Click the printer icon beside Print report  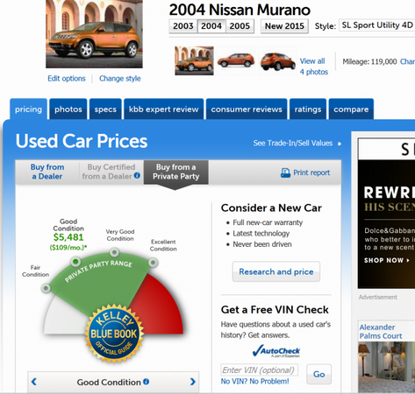pyautogui.click(x=285, y=172)
